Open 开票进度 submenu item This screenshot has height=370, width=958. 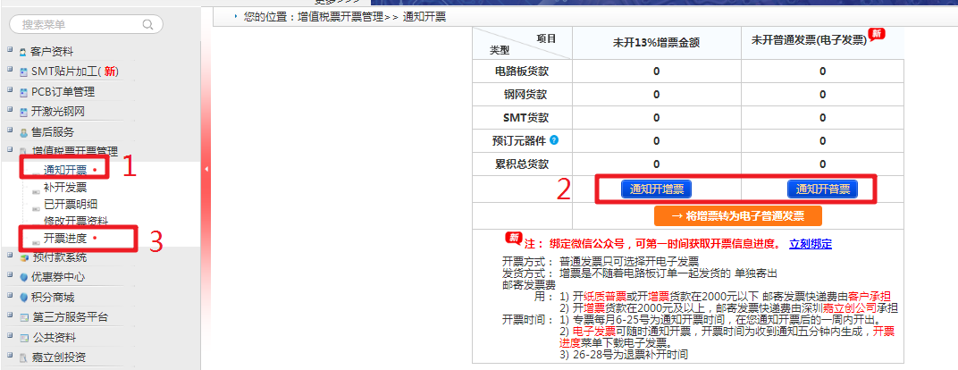tap(65, 238)
